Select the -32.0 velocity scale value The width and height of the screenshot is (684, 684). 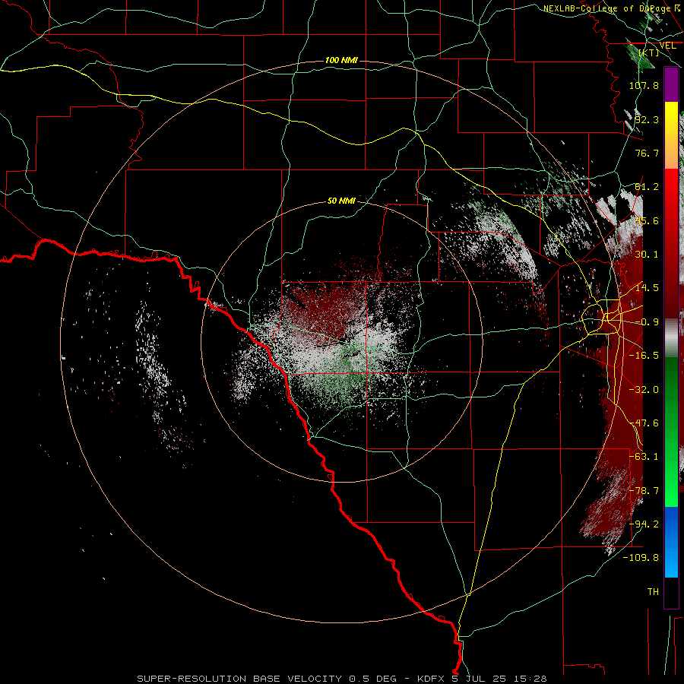click(644, 390)
